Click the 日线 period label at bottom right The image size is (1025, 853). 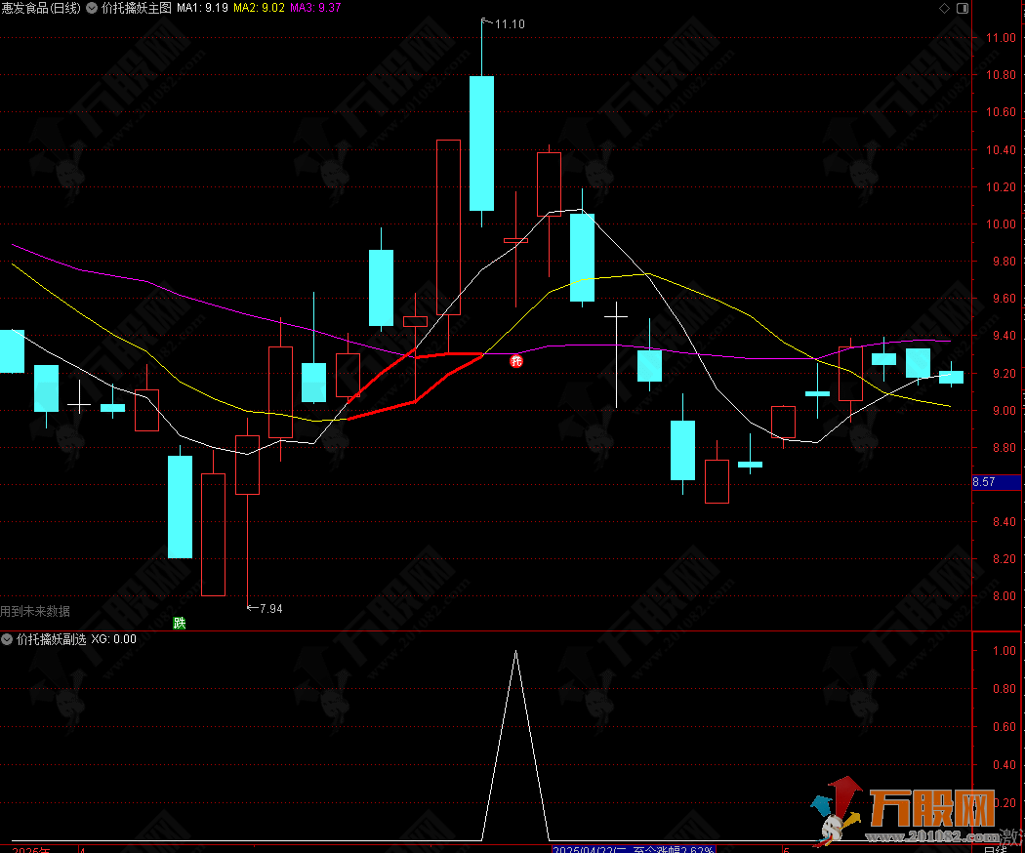[995, 849]
